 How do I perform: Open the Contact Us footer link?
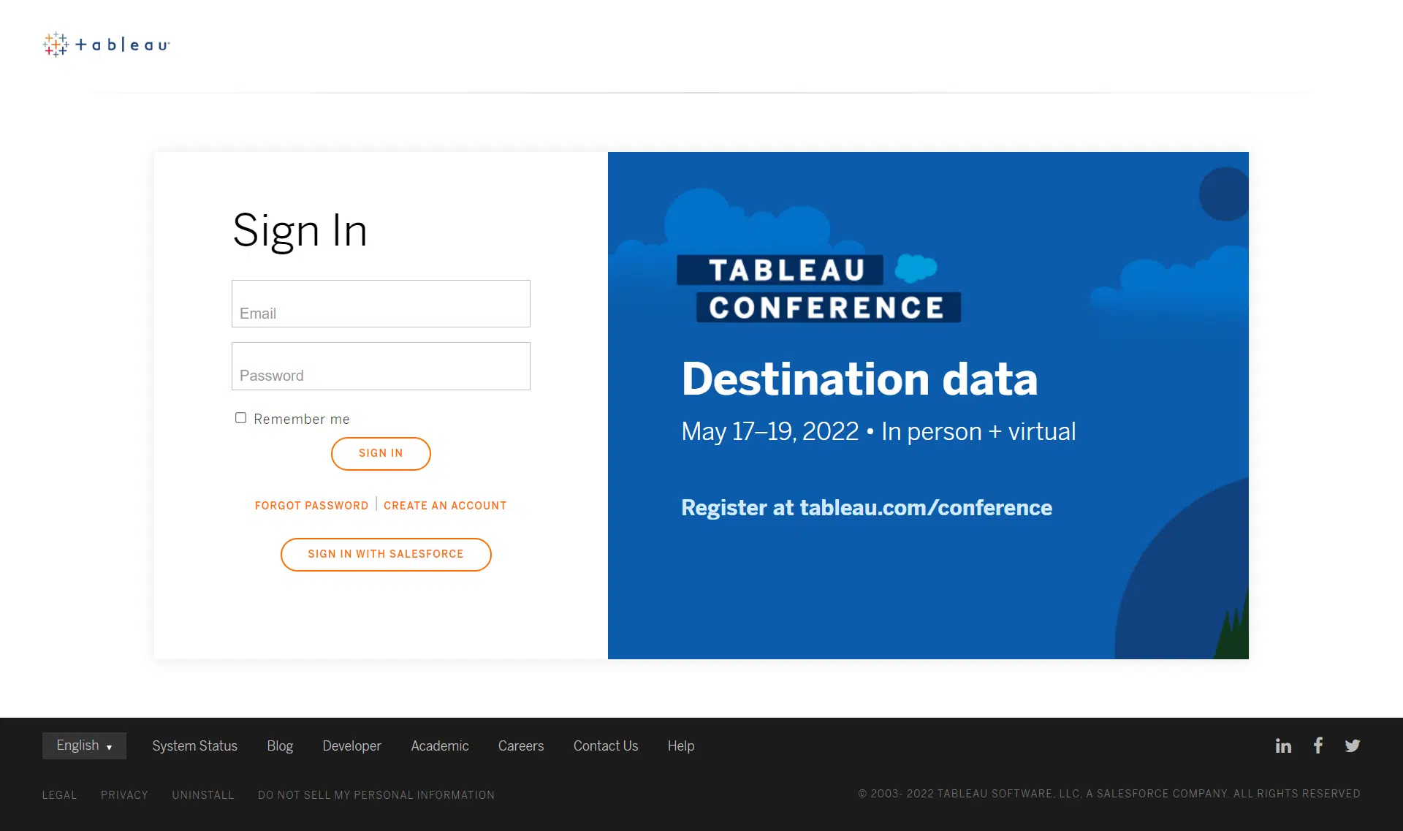click(x=606, y=745)
